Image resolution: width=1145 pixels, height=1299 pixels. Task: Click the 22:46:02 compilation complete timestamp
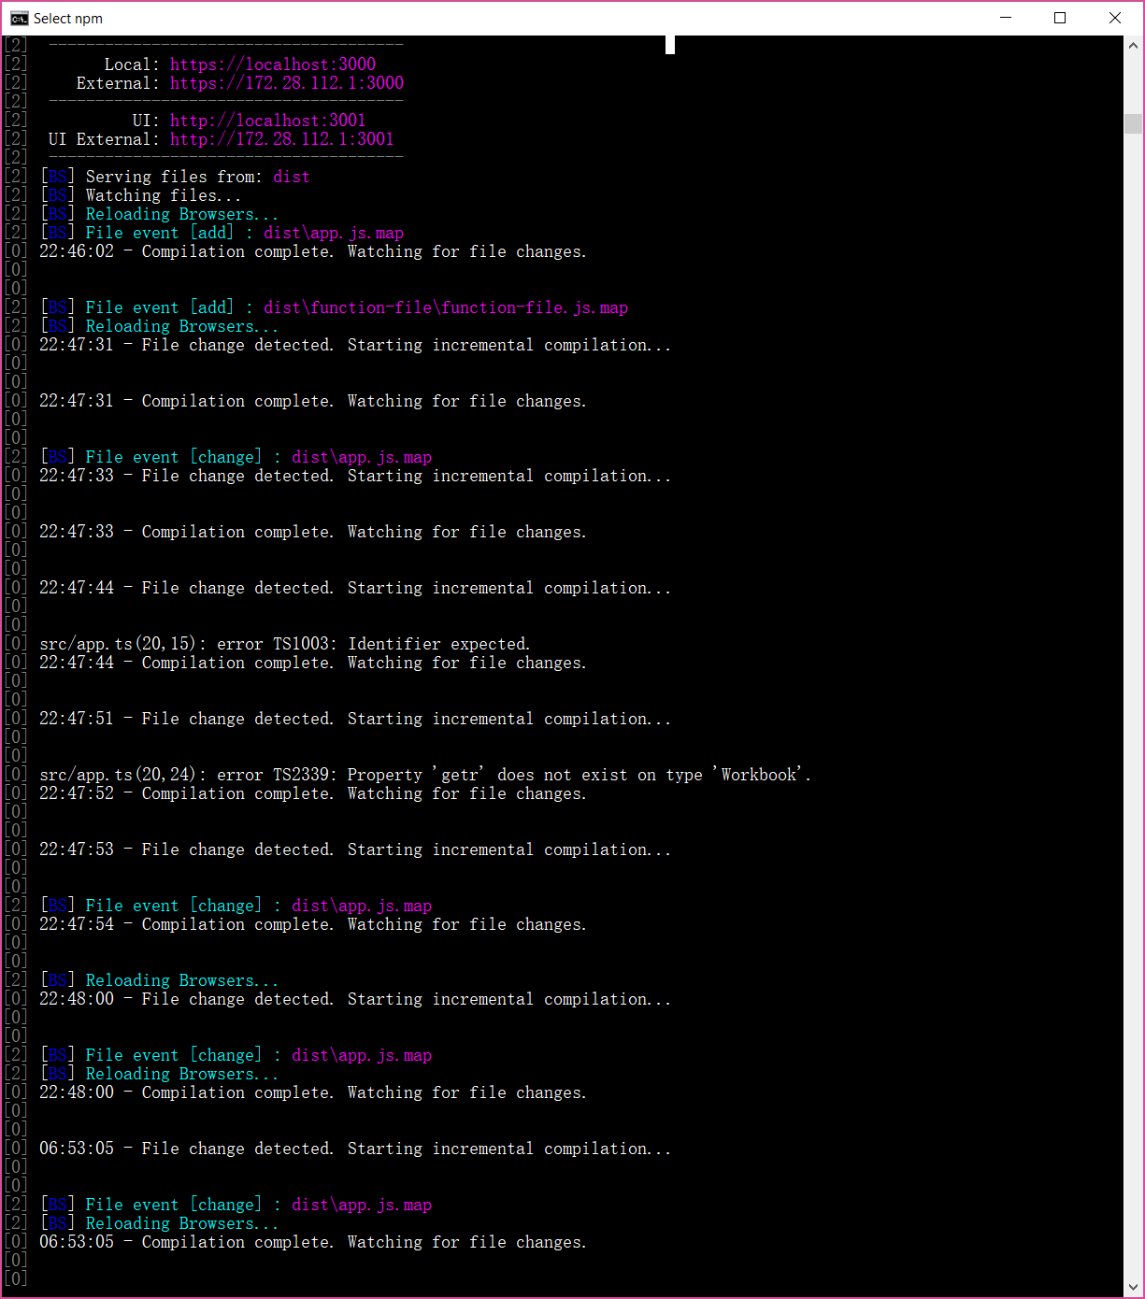[x=312, y=250]
